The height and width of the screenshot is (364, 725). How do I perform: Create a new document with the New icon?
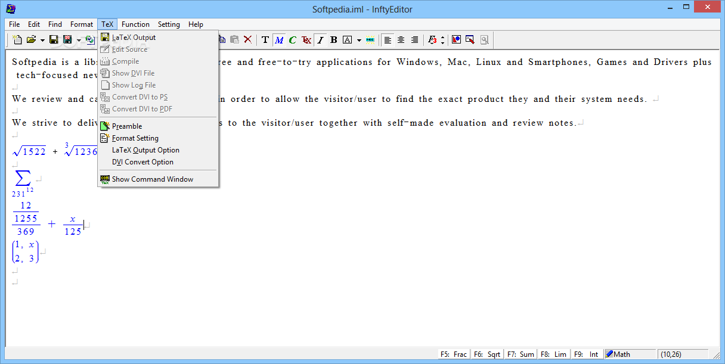tap(17, 40)
